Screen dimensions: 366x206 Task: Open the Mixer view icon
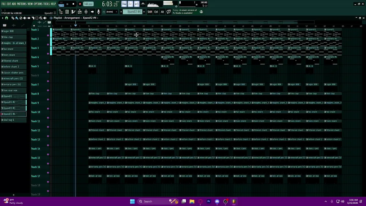click(x=86, y=12)
